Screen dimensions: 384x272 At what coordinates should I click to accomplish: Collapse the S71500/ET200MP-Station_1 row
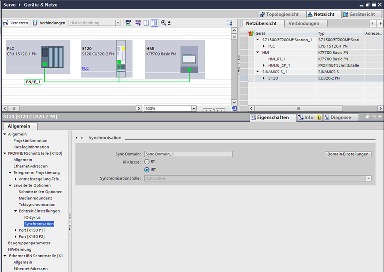pyautogui.click(x=258, y=40)
